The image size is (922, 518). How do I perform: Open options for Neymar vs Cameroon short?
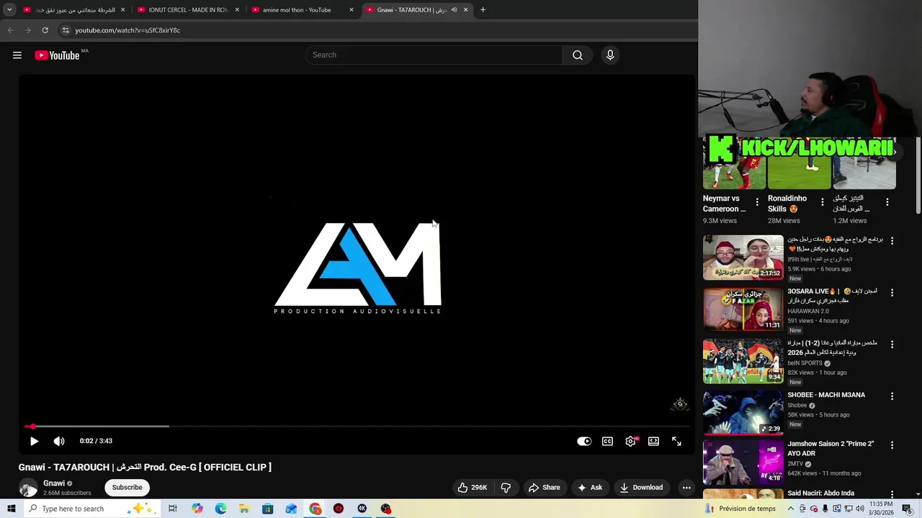pos(757,202)
